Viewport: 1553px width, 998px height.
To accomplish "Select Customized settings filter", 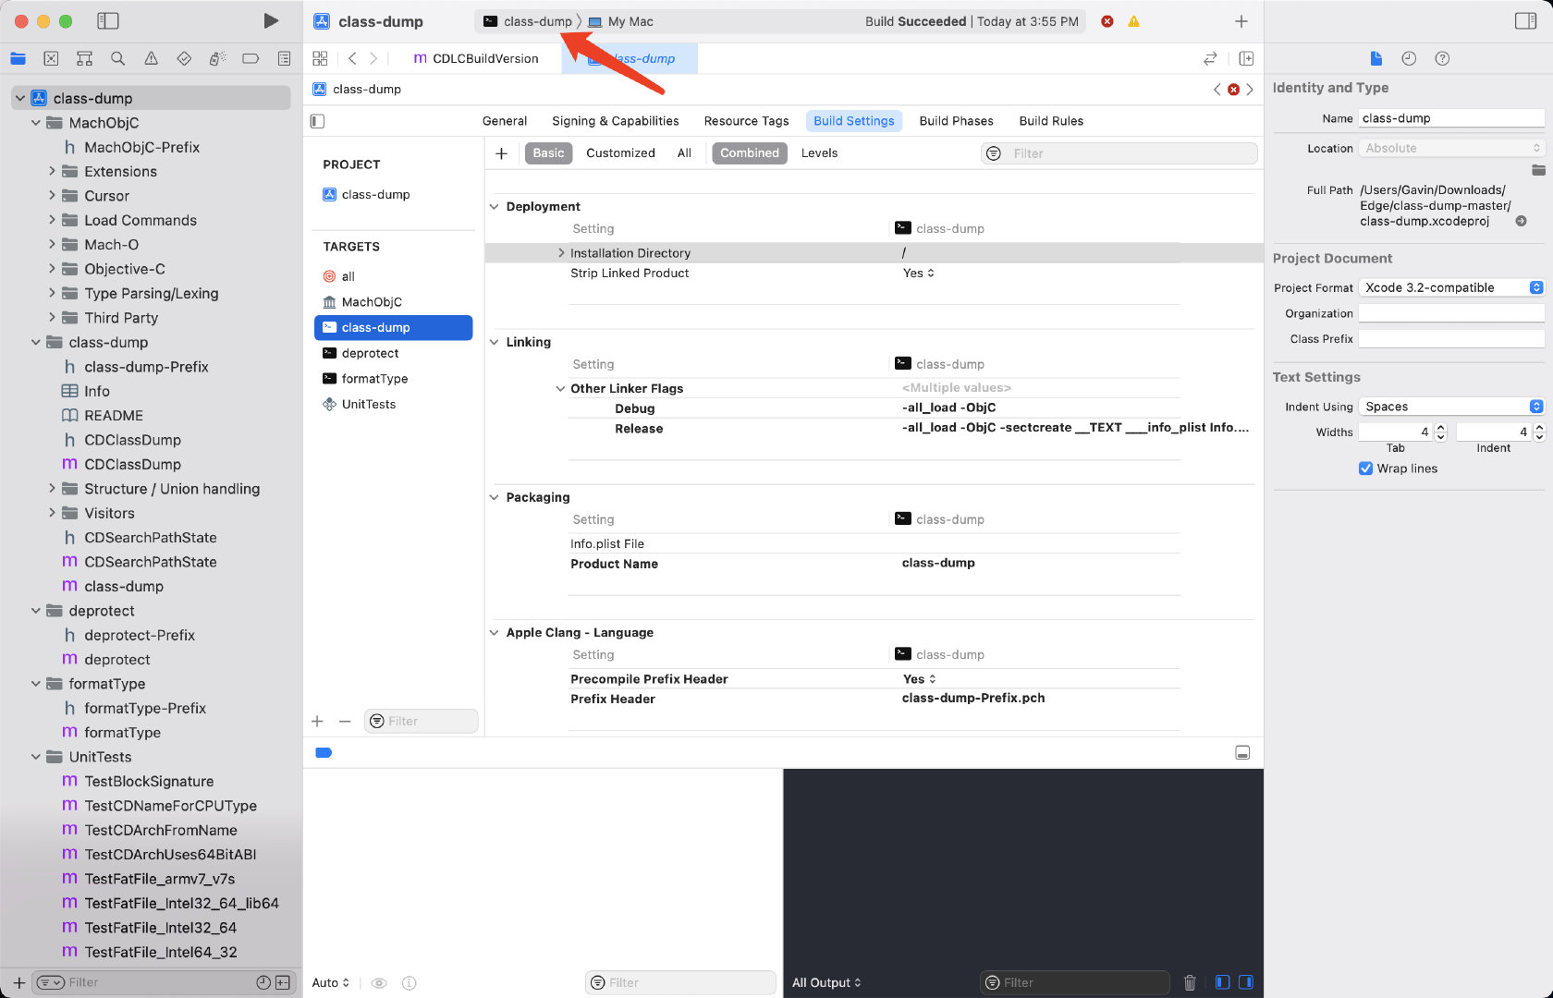I will tap(620, 153).
